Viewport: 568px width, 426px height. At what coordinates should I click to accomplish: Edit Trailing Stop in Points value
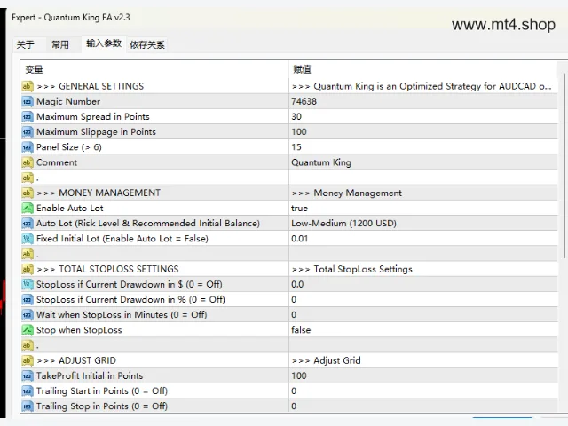click(x=423, y=406)
